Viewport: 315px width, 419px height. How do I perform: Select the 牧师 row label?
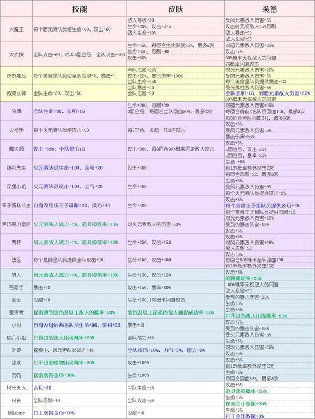coord(16,111)
